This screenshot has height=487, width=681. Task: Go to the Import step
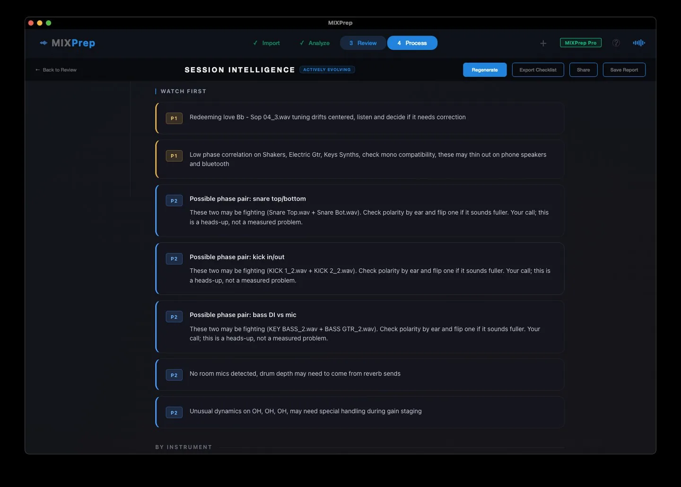point(266,43)
